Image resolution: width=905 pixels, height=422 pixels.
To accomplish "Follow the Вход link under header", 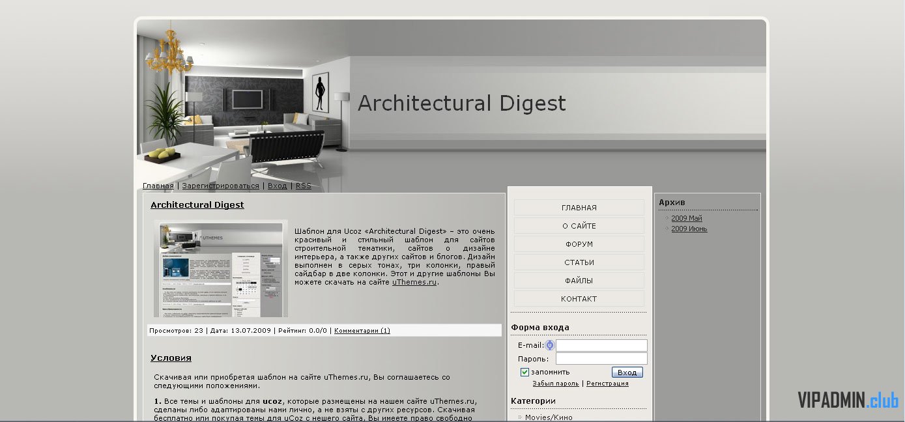I will (x=277, y=186).
